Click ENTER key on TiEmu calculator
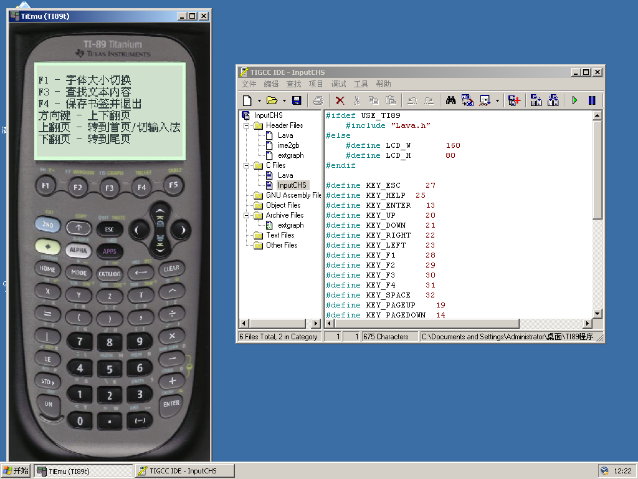The width and height of the screenshot is (638, 479). (171, 404)
